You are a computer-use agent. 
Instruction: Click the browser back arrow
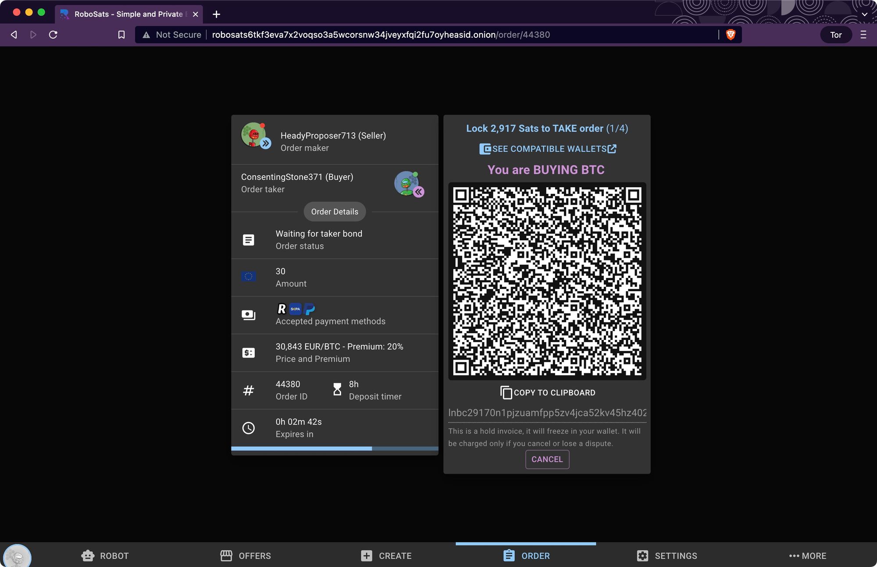14,35
